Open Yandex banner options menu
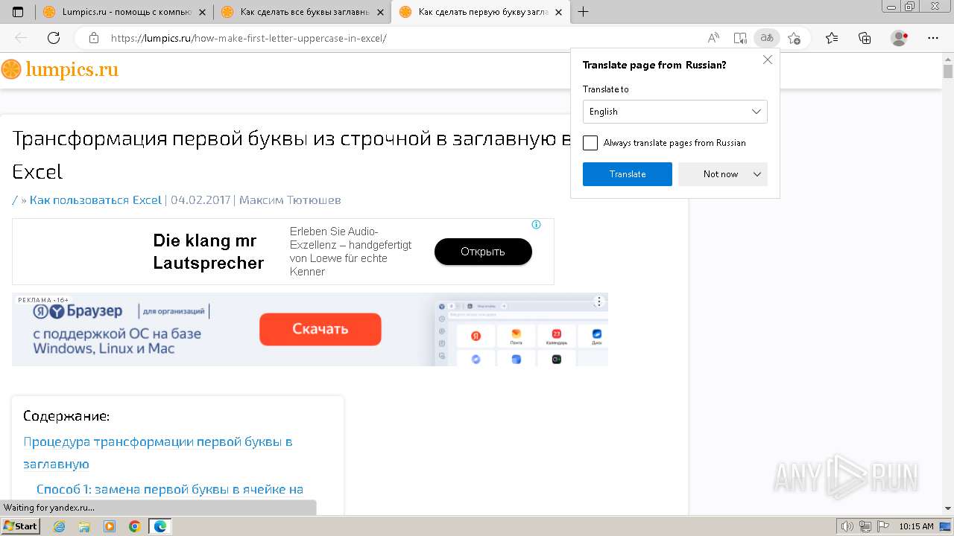The width and height of the screenshot is (954, 536). (x=598, y=301)
